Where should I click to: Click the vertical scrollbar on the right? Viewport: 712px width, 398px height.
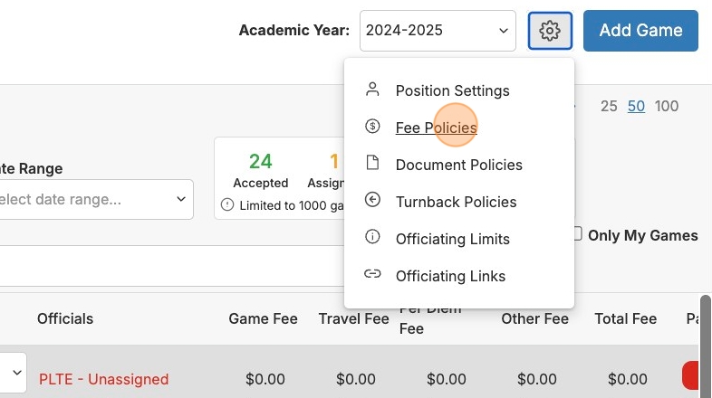(x=705, y=344)
